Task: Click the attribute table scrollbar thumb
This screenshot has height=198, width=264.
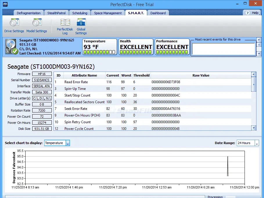Action: point(254,84)
